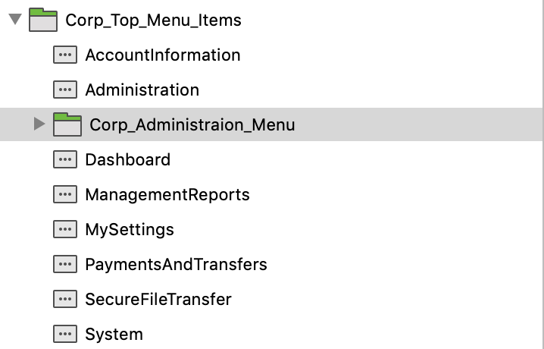Click the PaymentsAndTransfers item icon
This screenshot has width=544, height=349.
[65, 264]
